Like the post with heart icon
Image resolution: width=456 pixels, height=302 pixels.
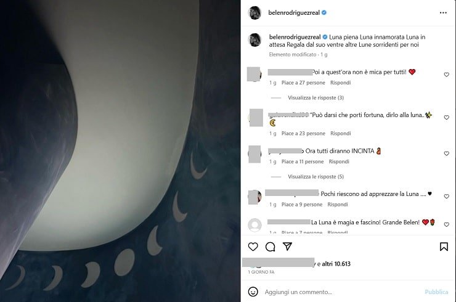pyautogui.click(x=253, y=247)
